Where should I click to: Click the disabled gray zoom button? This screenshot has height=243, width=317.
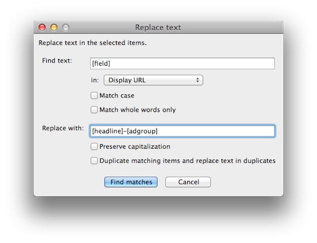tap(66, 27)
